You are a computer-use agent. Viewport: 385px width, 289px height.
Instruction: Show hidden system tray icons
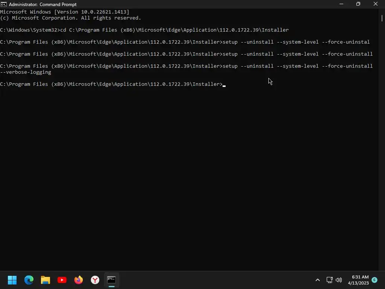(x=317, y=280)
